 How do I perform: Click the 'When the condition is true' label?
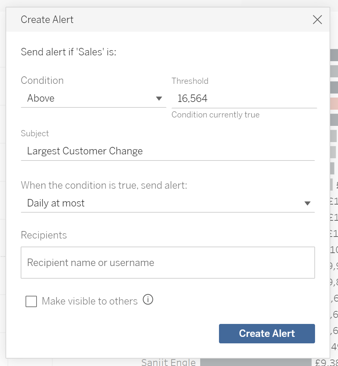click(104, 185)
